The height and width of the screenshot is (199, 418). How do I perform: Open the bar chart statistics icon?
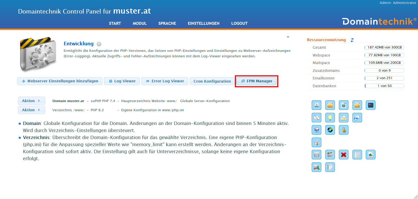[x=371, y=155]
